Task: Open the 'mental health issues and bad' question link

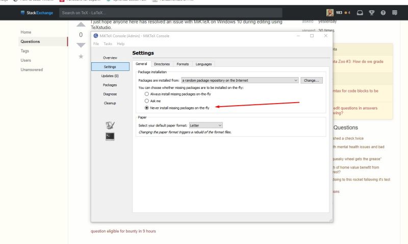Action: [359, 147]
